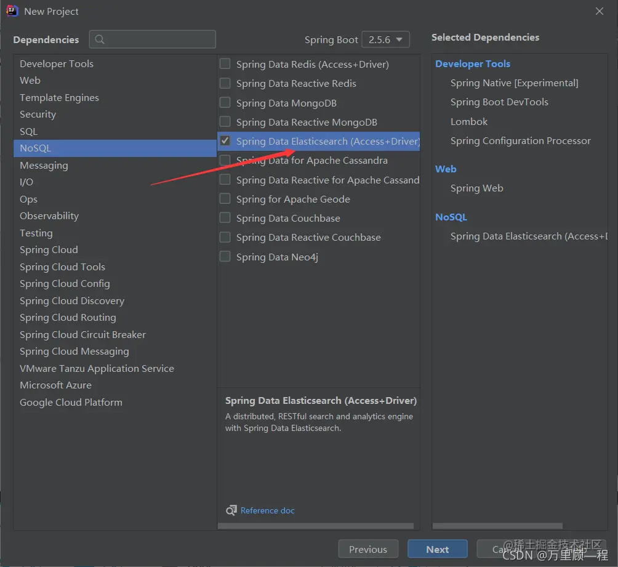Select Spring Native [Experimental] in selected dependencies
This screenshot has width=618, height=567.
click(x=515, y=82)
